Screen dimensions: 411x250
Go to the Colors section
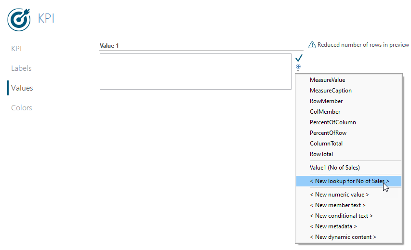[22, 108]
